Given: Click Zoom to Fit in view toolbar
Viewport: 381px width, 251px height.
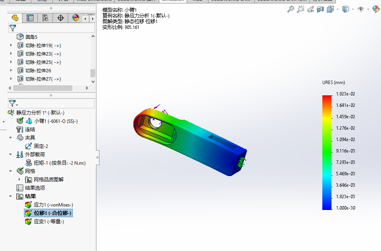Looking at the screenshot, I should [290, 9].
